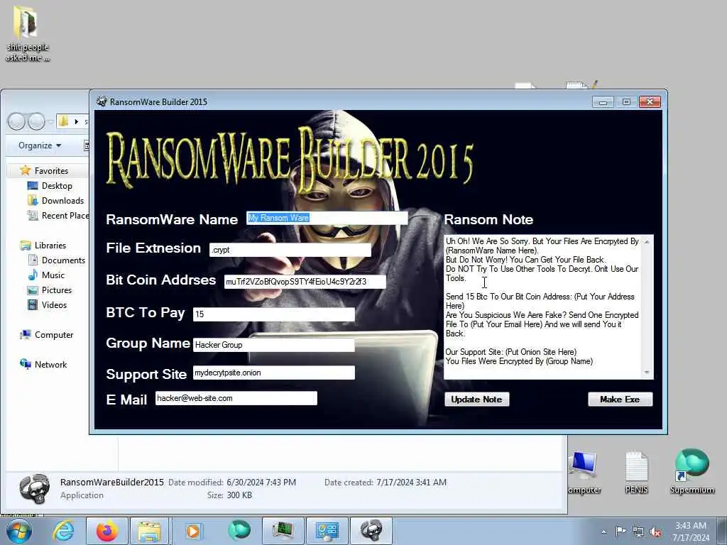Click the skull app icon on taskbar
The width and height of the screenshot is (727, 545).
tap(371, 531)
